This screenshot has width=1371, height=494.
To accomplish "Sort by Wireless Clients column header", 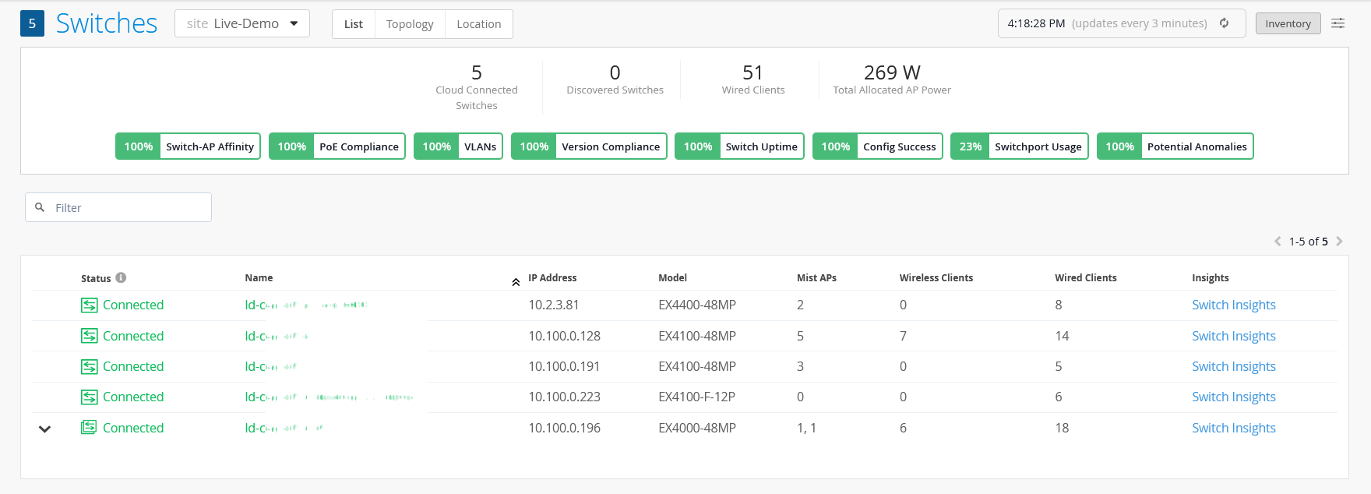I will point(936,278).
